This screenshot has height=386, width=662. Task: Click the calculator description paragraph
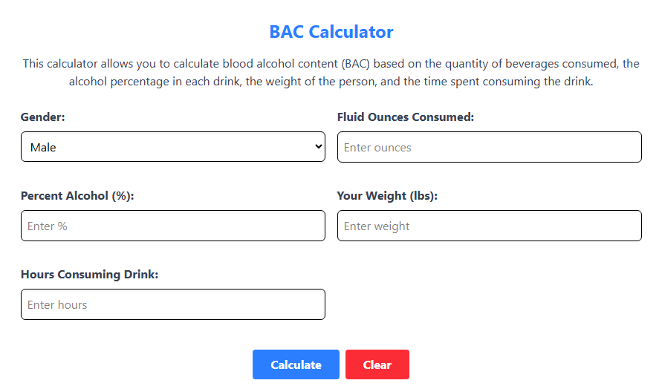pyautogui.click(x=331, y=73)
